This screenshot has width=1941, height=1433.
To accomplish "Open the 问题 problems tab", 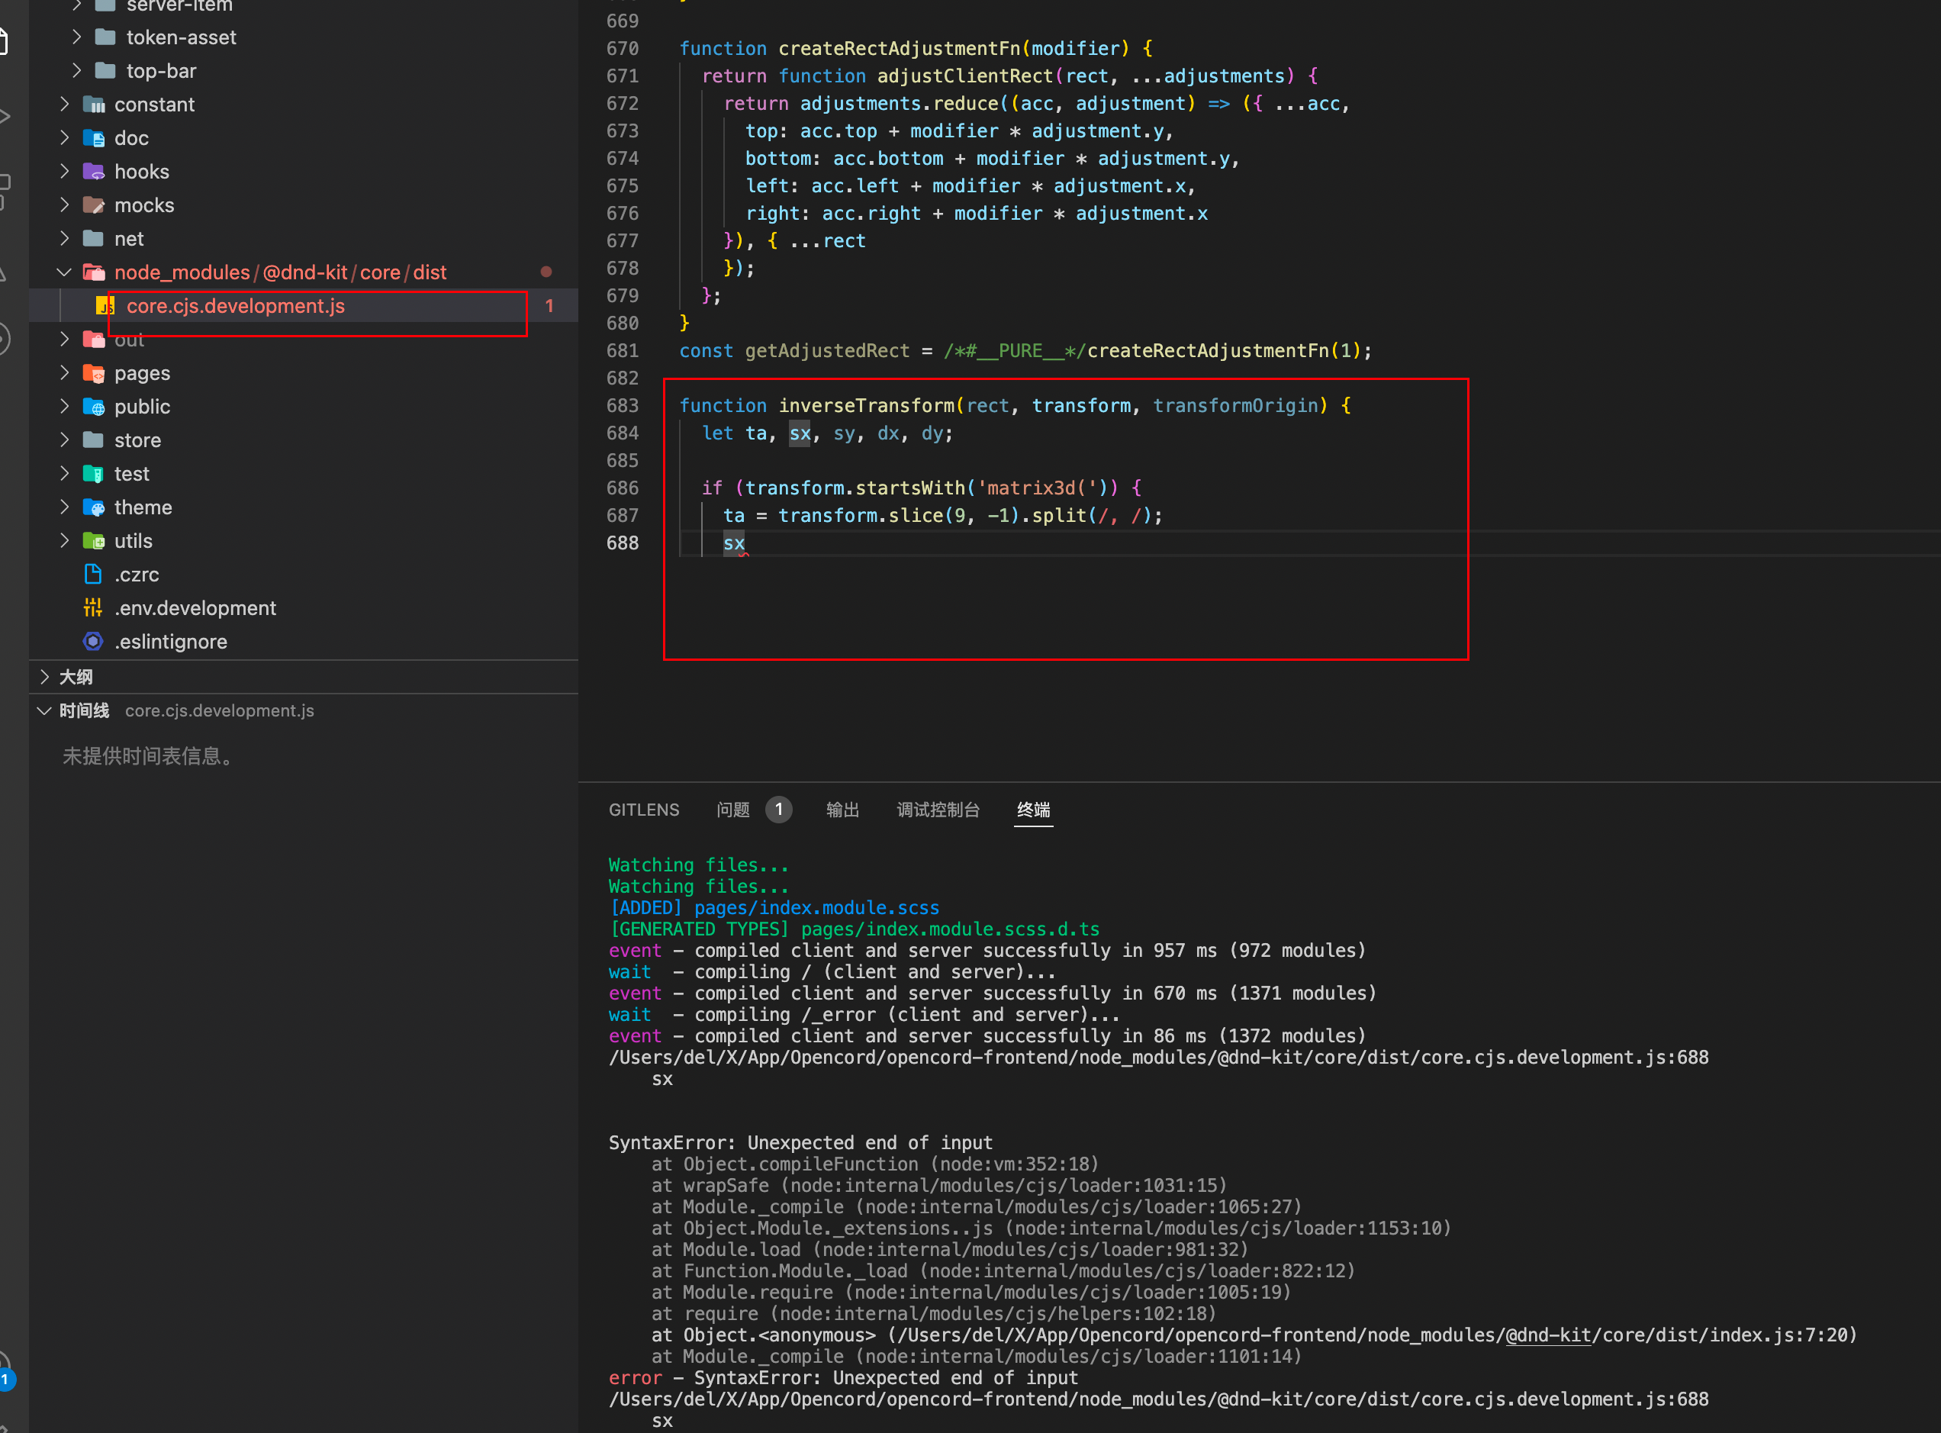I will [733, 810].
